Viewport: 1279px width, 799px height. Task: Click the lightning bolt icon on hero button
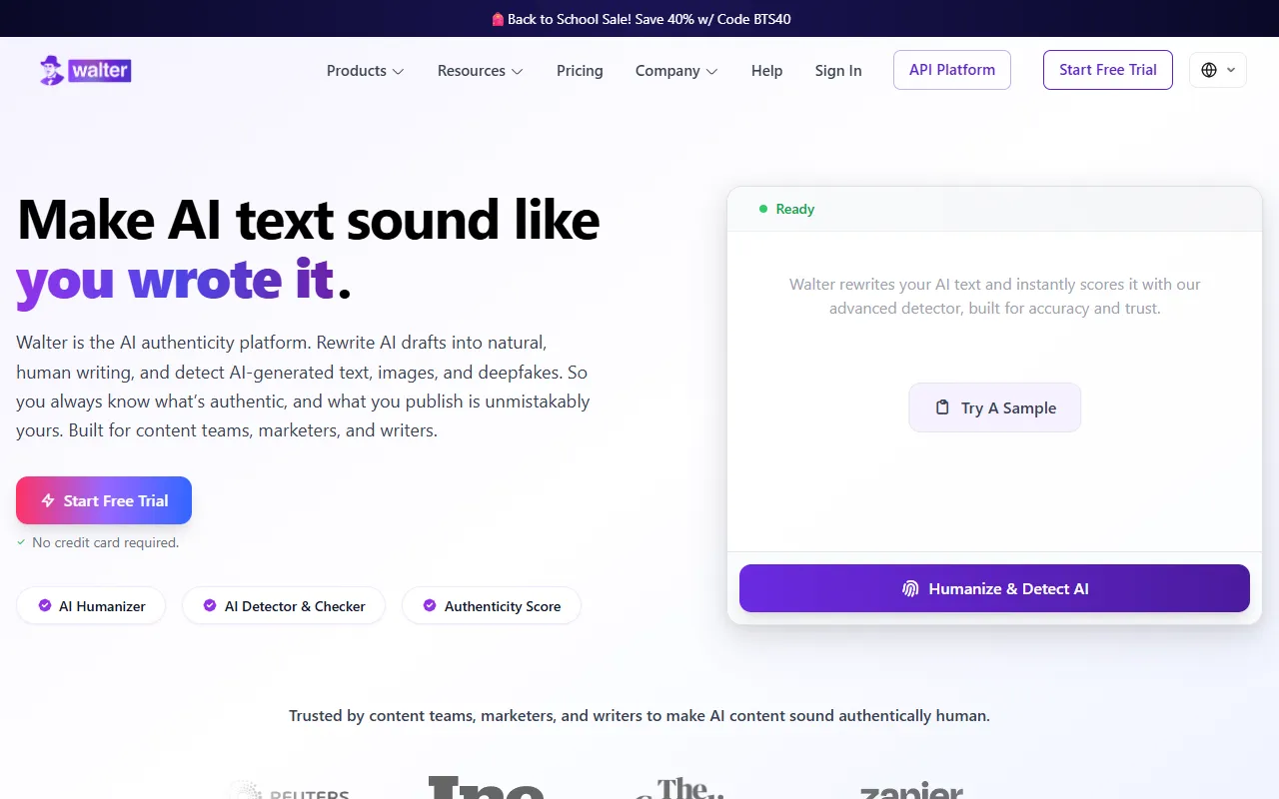pos(48,500)
